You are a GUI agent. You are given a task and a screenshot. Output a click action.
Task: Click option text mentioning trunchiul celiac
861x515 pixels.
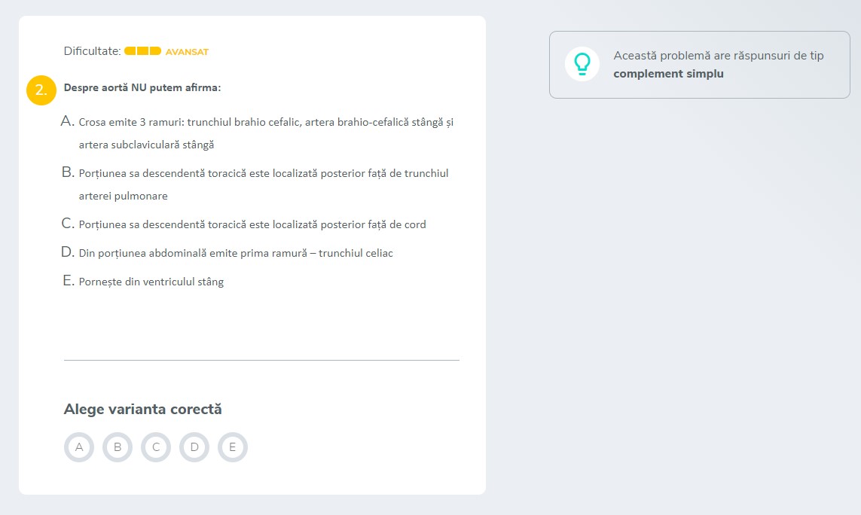pyautogui.click(x=236, y=253)
